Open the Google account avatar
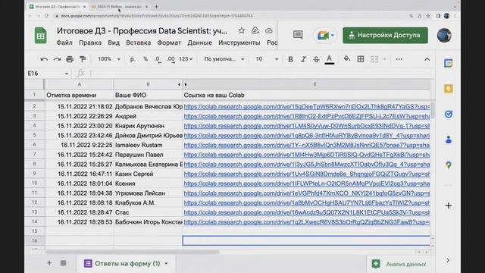Image resolution: width=485 pixels, height=273 pixels. [444, 36]
